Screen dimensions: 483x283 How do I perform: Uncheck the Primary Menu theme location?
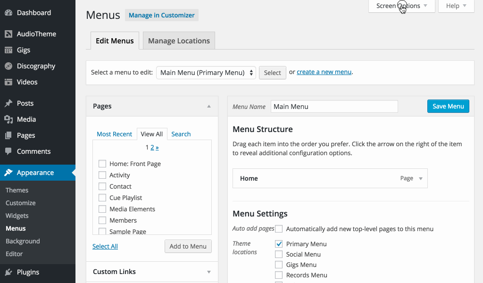(279, 244)
